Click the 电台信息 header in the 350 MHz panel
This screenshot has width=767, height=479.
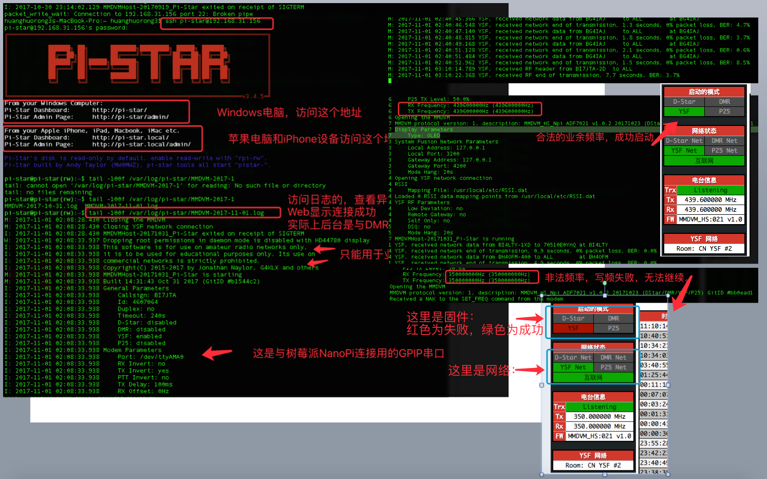(593, 397)
